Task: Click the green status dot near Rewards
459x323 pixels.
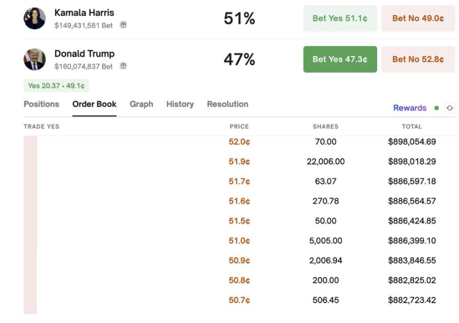Action: coord(436,108)
